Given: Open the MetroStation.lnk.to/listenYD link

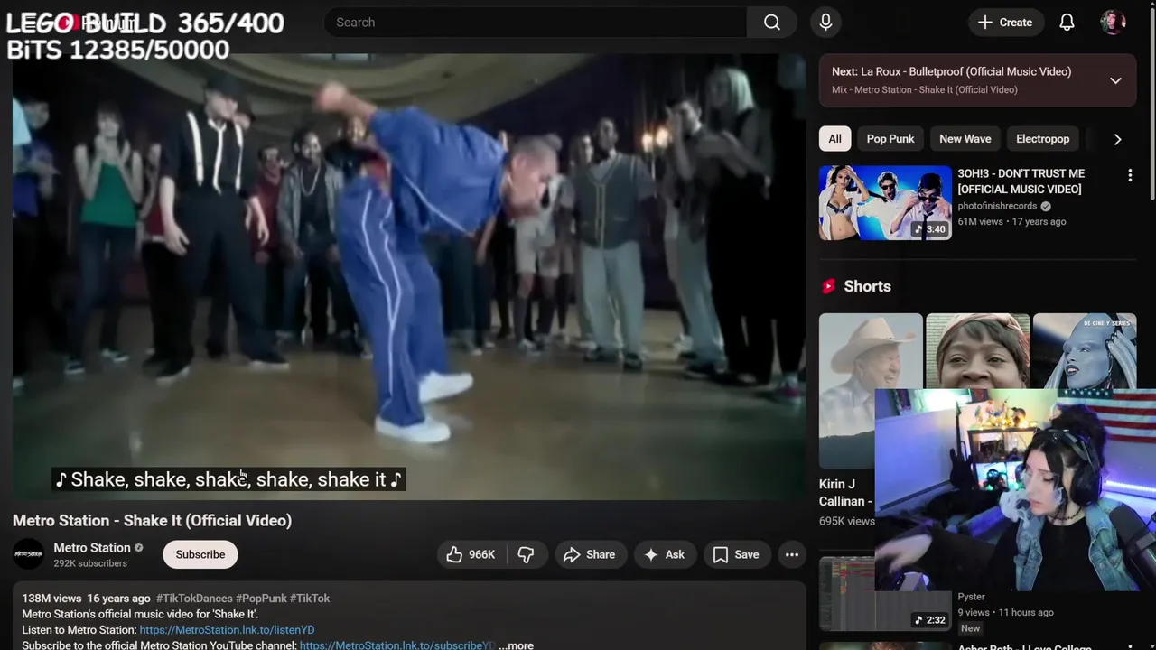Looking at the screenshot, I should point(227,629).
